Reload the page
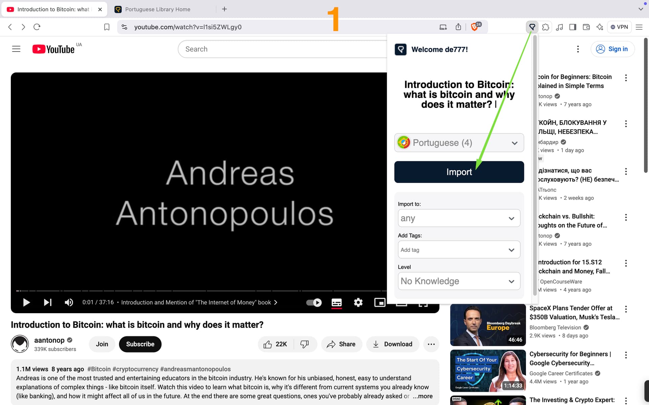The height and width of the screenshot is (405, 649). click(x=37, y=27)
